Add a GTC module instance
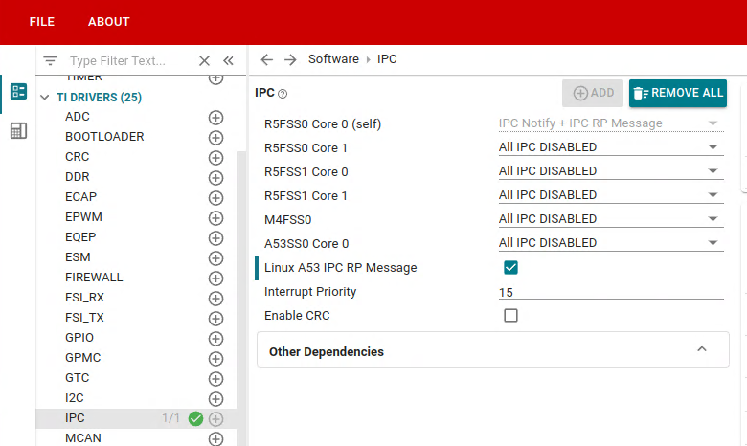The width and height of the screenshot is (747, 446). [215, 379]
